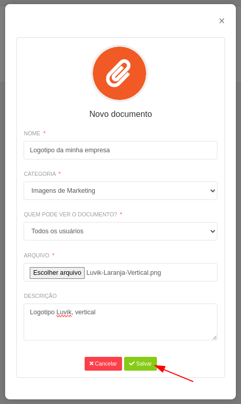Click the orange paperclip attachment icon
This screenshot has width=241, height=404.
[119, 73]
